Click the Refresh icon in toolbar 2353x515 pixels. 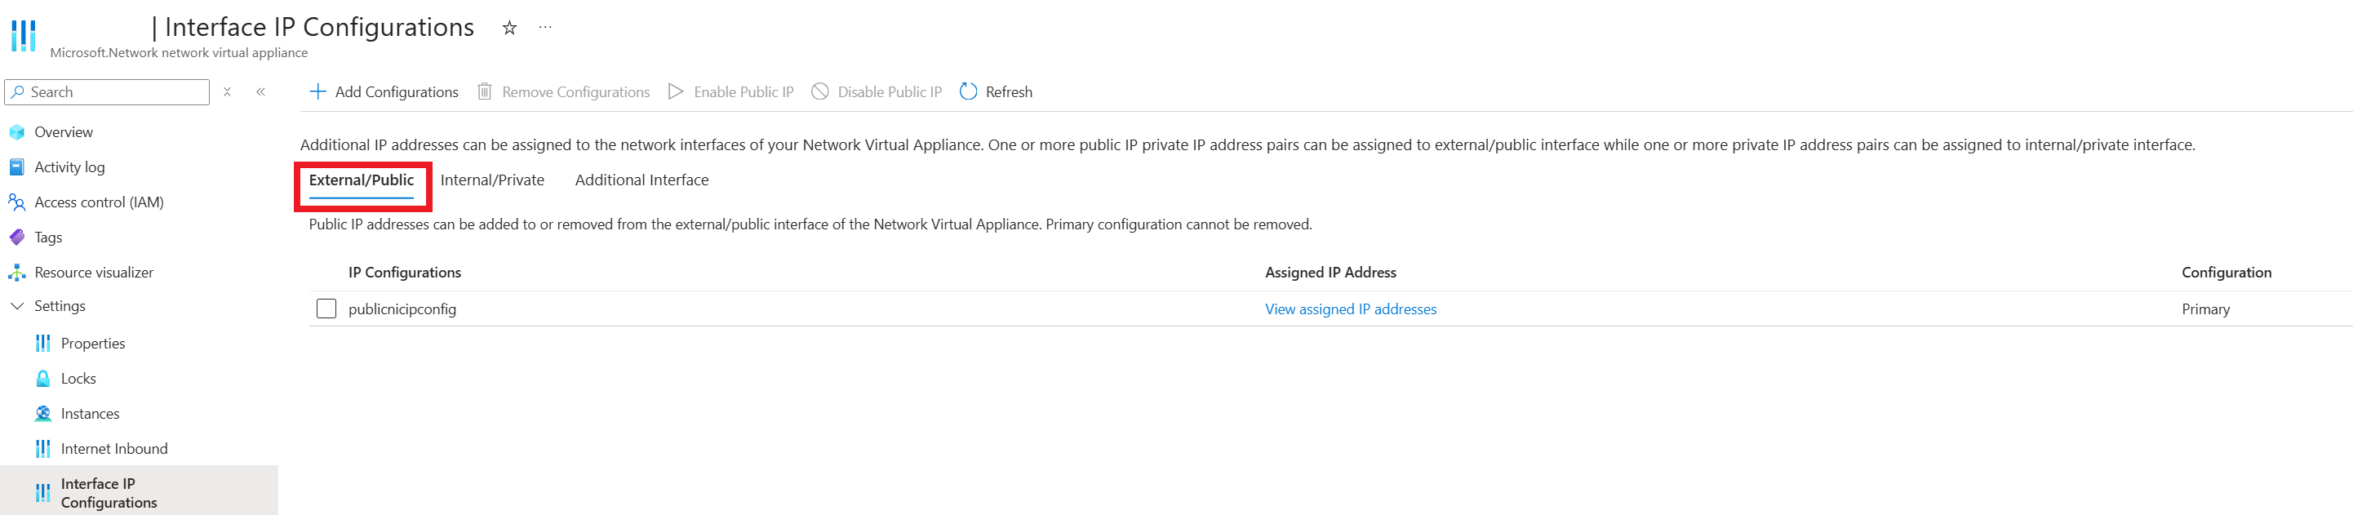click(968, 92)
